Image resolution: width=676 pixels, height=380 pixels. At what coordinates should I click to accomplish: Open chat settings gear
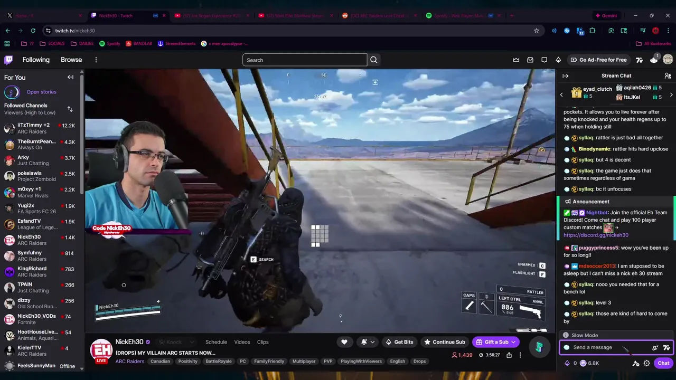[x=646, y=363]
